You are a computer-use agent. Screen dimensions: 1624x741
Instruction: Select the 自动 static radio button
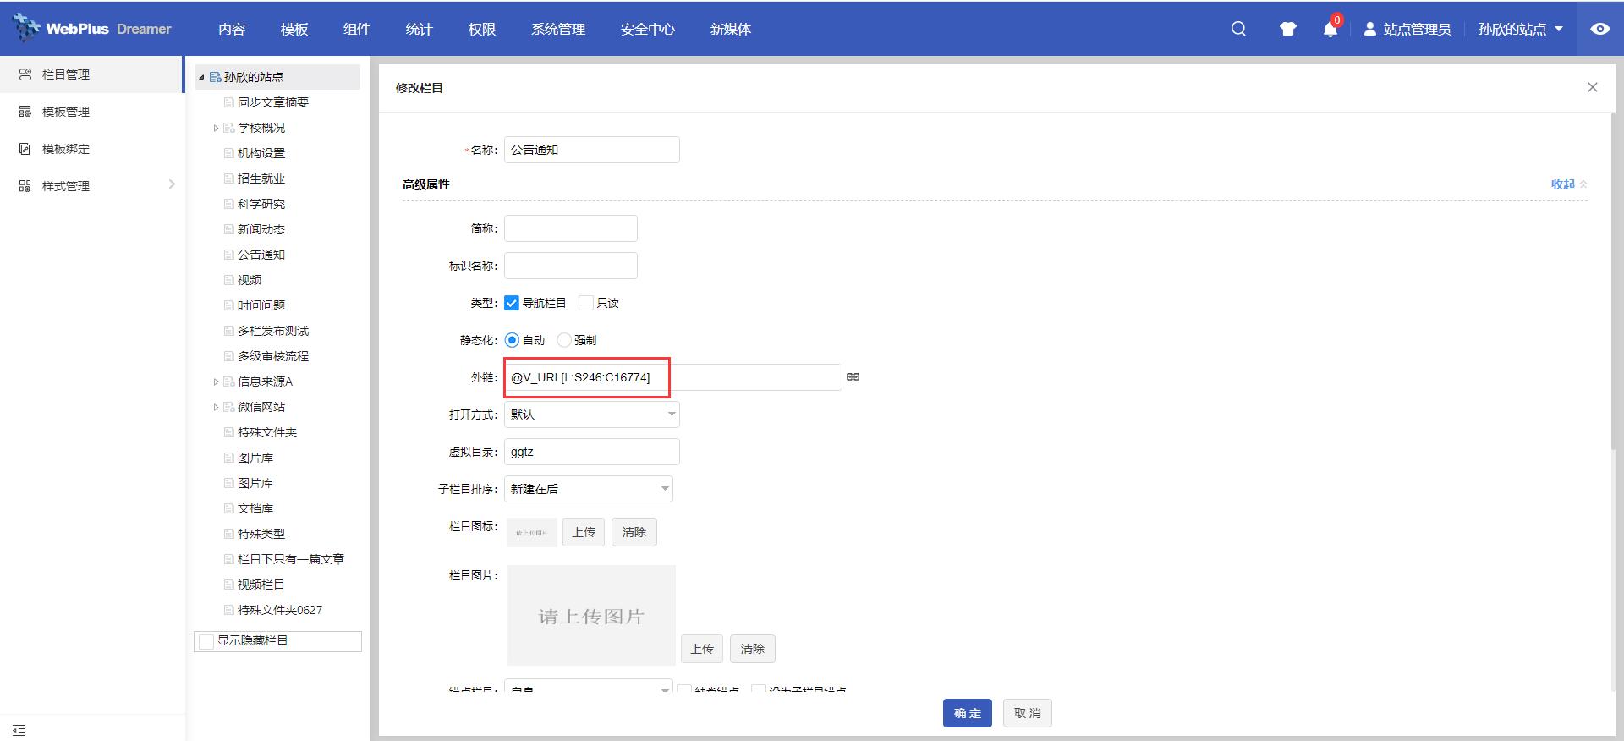click(512, 340)
